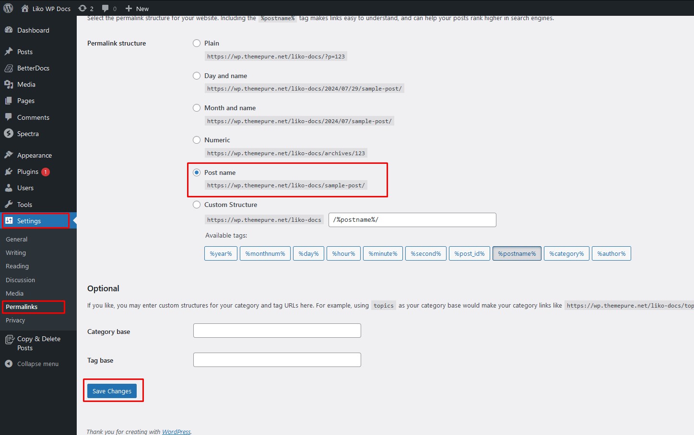Select the Plain permalink radio button
The image size is (694, 435).
[197, 43]
